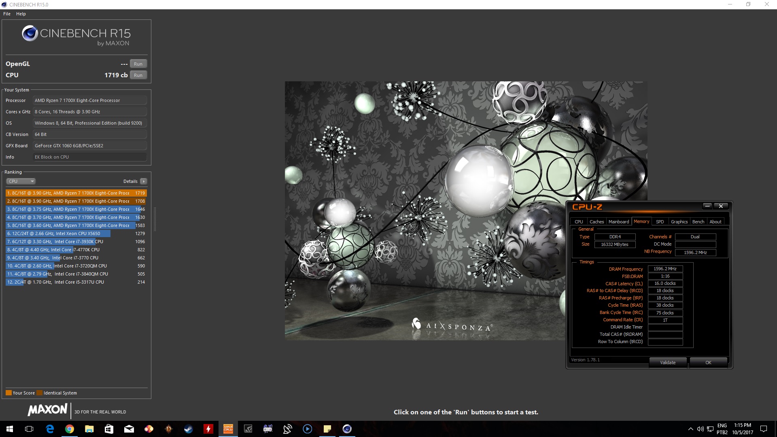Open the File menu
The image size is (777, 437).
(x=7, y=14)
